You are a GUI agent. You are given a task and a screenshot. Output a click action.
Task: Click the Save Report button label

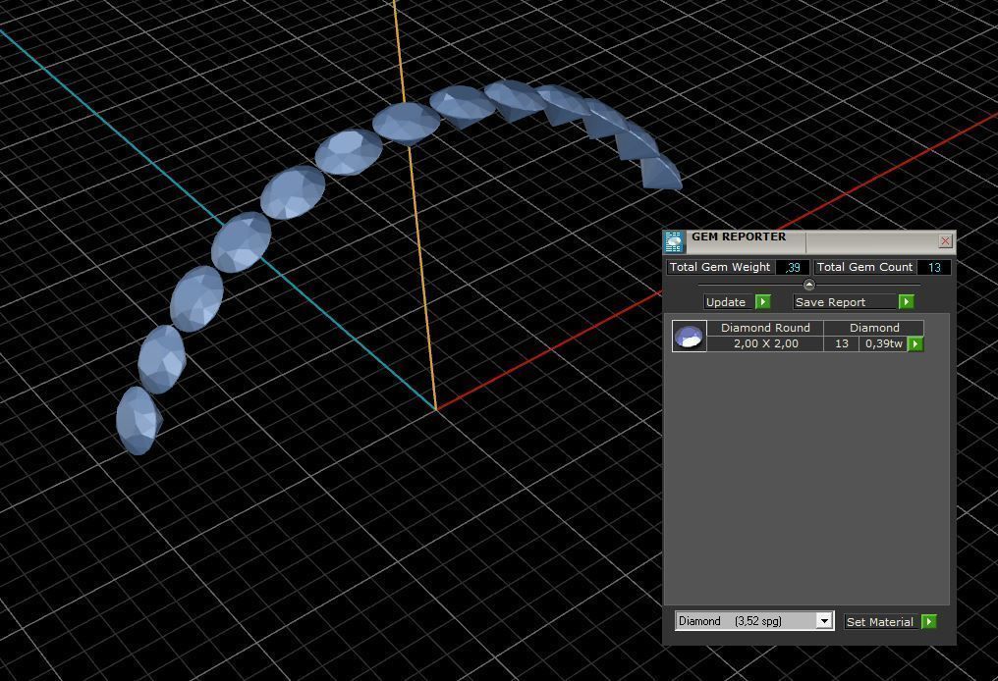pyautogui.click(x=845, y=302)
